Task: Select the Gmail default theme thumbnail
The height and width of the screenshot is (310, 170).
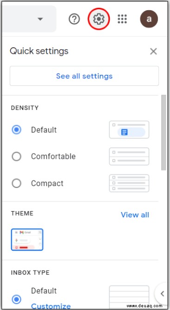Action: coord(27,239)
